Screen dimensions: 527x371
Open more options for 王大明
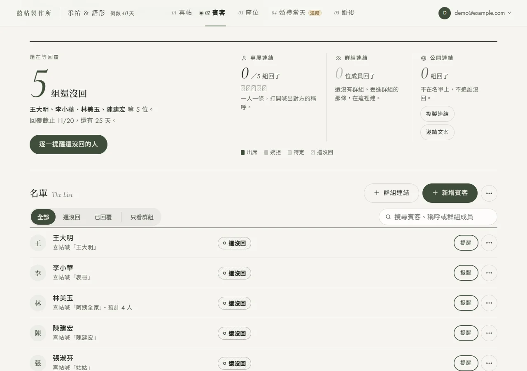pyautogui.click(x=489, y=243)
